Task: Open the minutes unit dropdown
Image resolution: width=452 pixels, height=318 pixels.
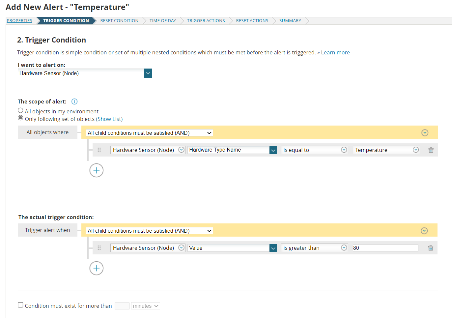Action: (146, 306)
